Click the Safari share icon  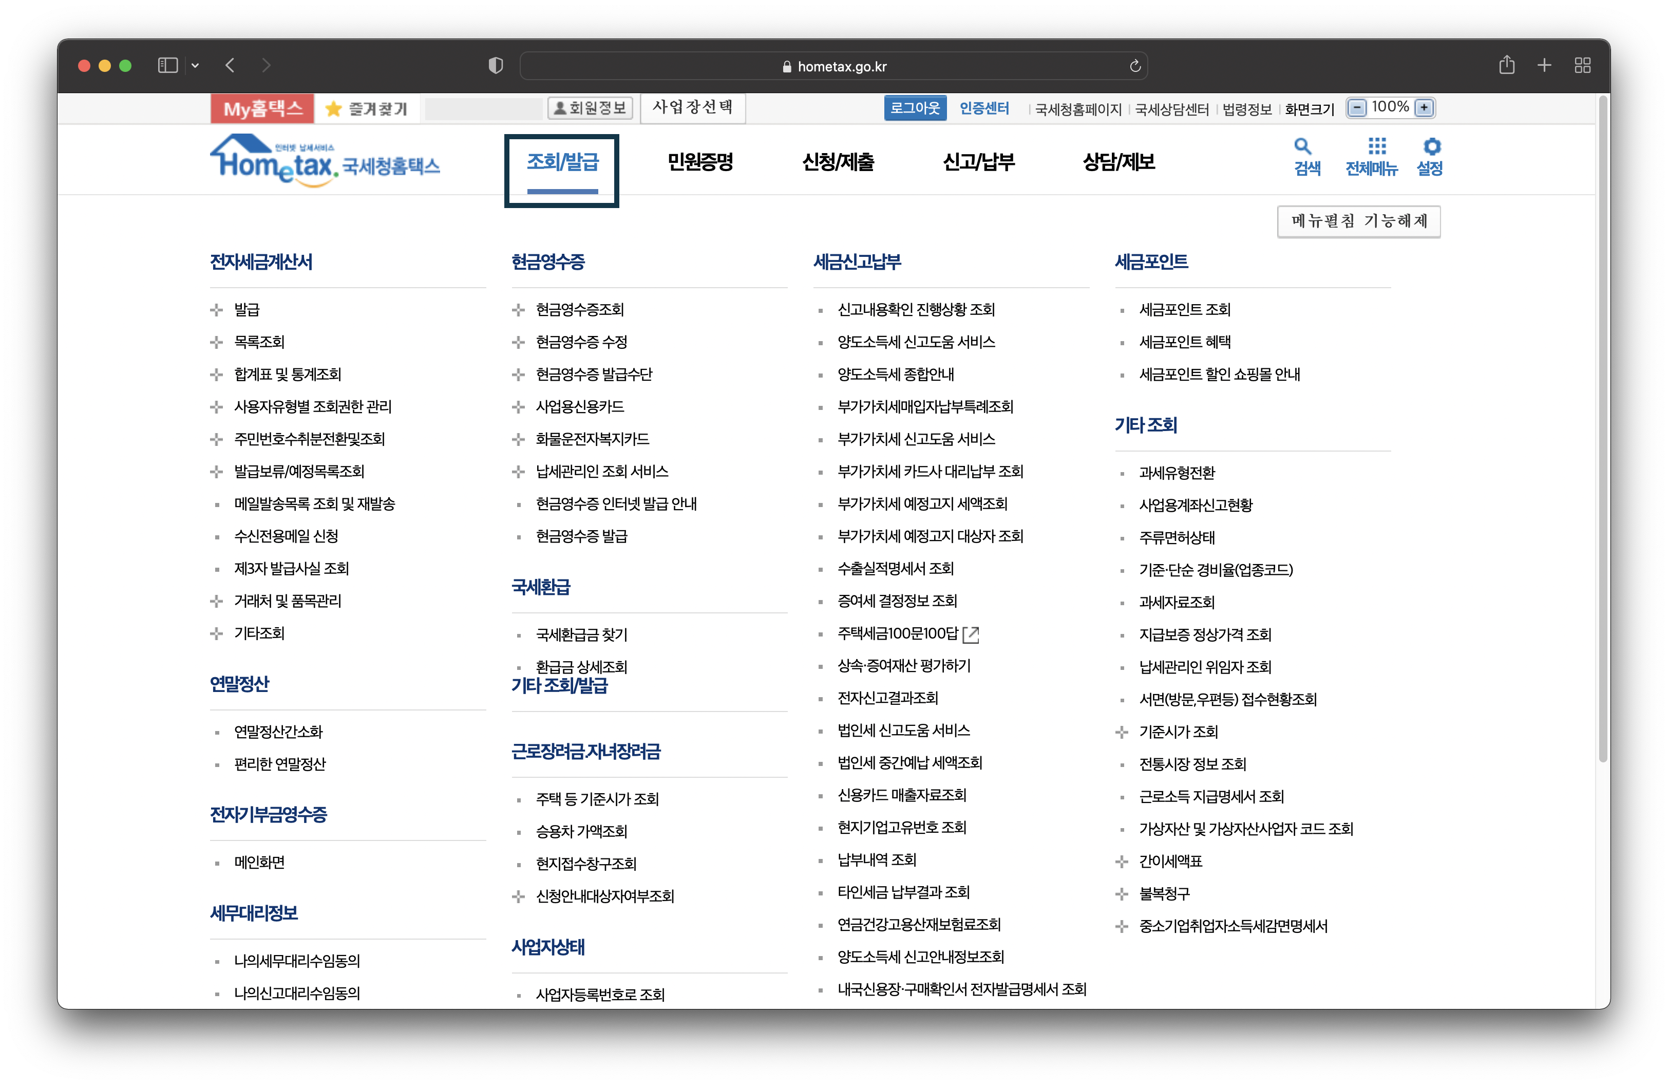(1507, 65)
